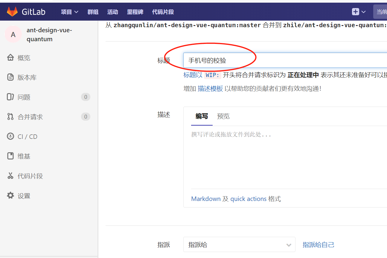This screenshot has height=258, width=387.
Task: Click the 合并请求 merge icon
Action: coord(10,117)
